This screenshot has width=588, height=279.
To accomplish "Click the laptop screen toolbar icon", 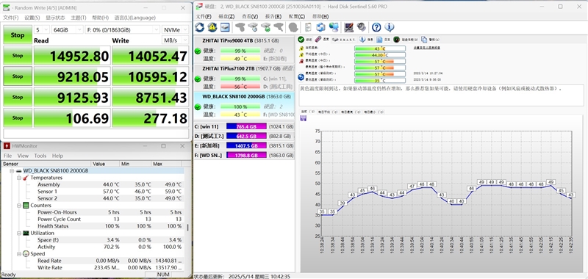I will 348,27.
